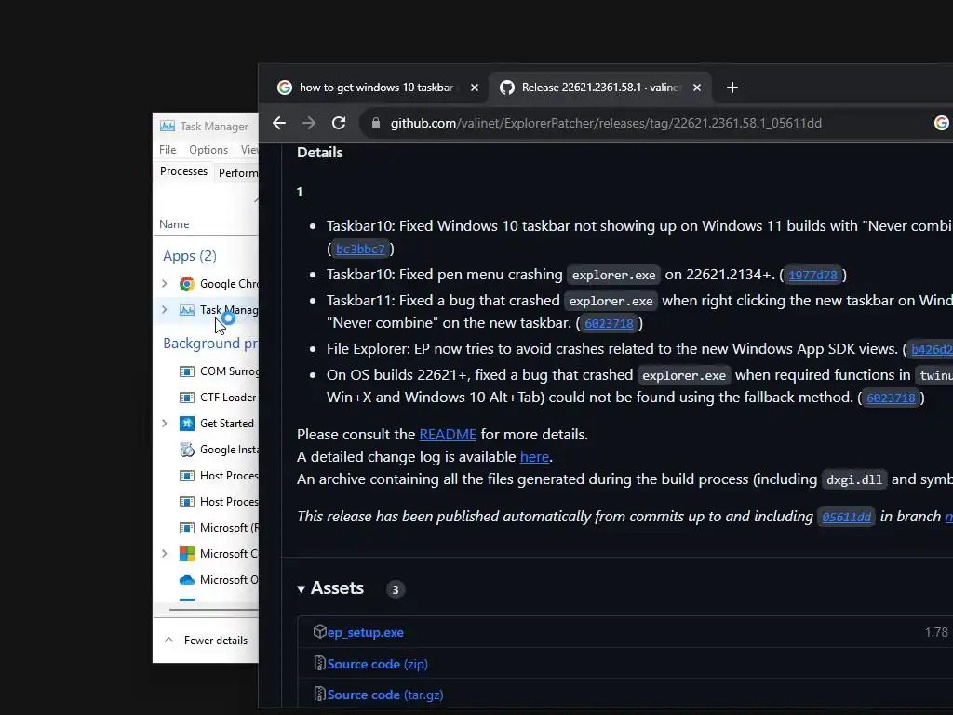
Task: Click the Background processes group heading
Action: (210, 344)
